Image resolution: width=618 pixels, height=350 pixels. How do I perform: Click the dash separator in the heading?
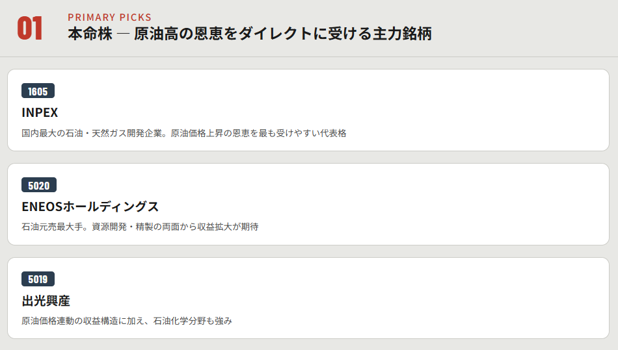[x=122, y=34]
